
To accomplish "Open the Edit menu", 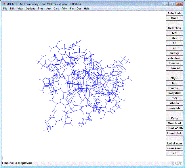I will coord(12,9).
